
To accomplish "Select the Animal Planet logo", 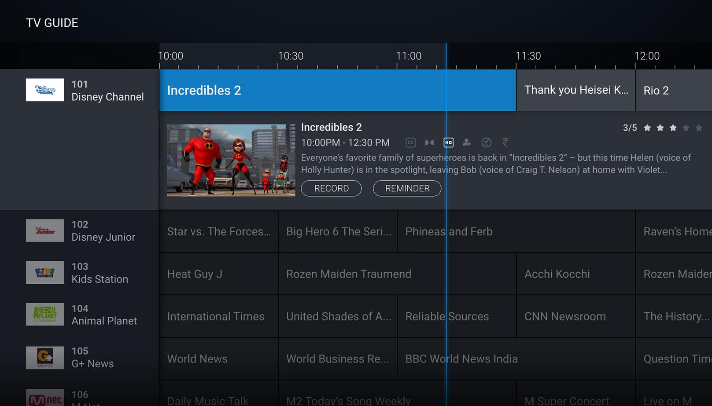I will coord(45,314).
